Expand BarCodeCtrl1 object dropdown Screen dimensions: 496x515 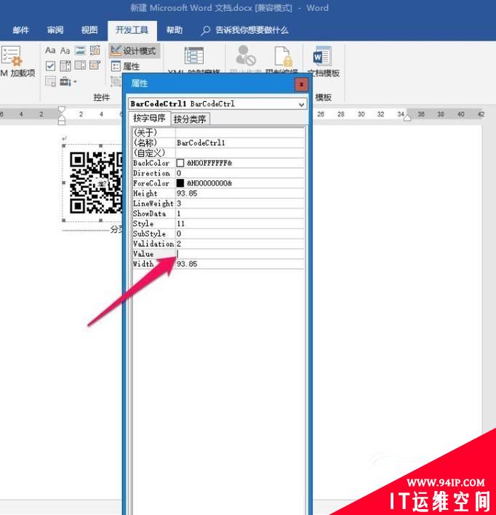click(301, 105)
